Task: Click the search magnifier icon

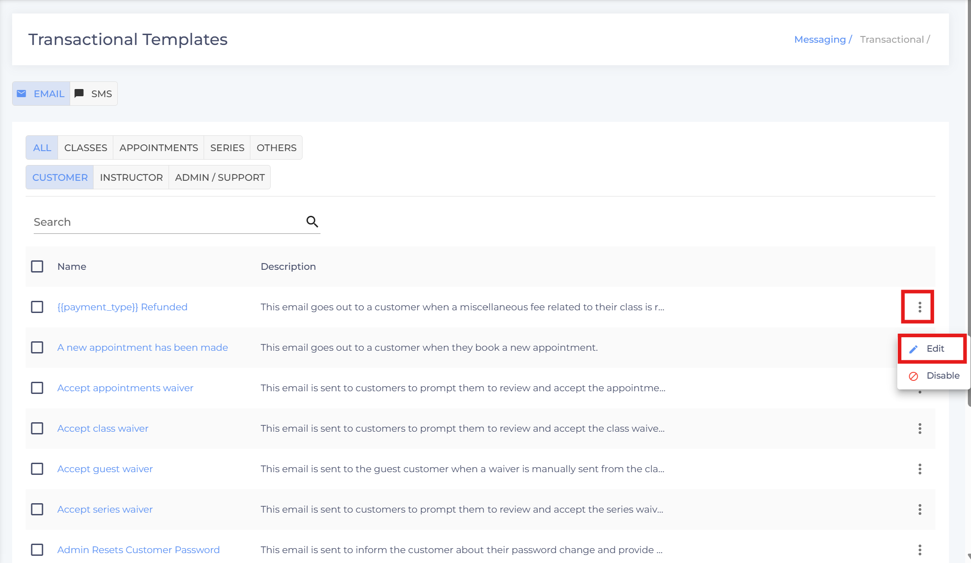Action: tap(312, 222)
